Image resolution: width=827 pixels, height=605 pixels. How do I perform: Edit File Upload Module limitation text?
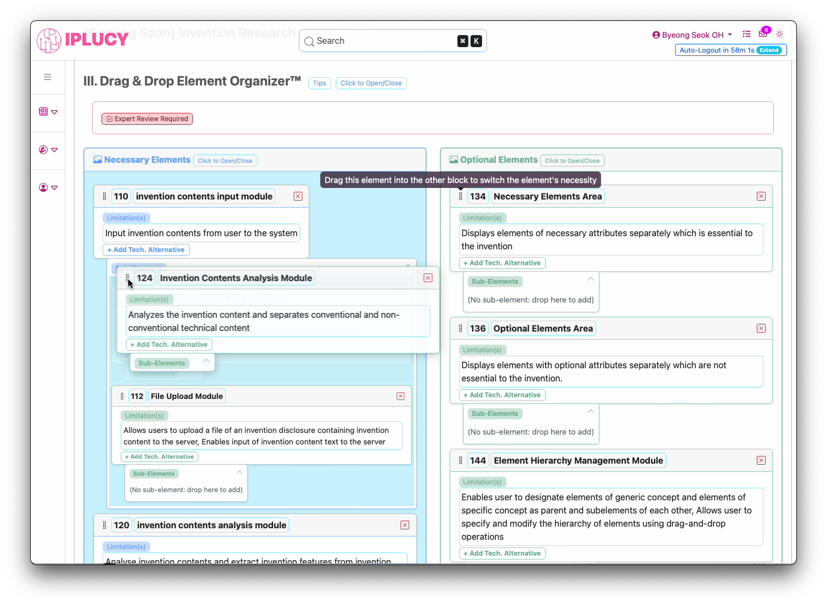(262, 436)
